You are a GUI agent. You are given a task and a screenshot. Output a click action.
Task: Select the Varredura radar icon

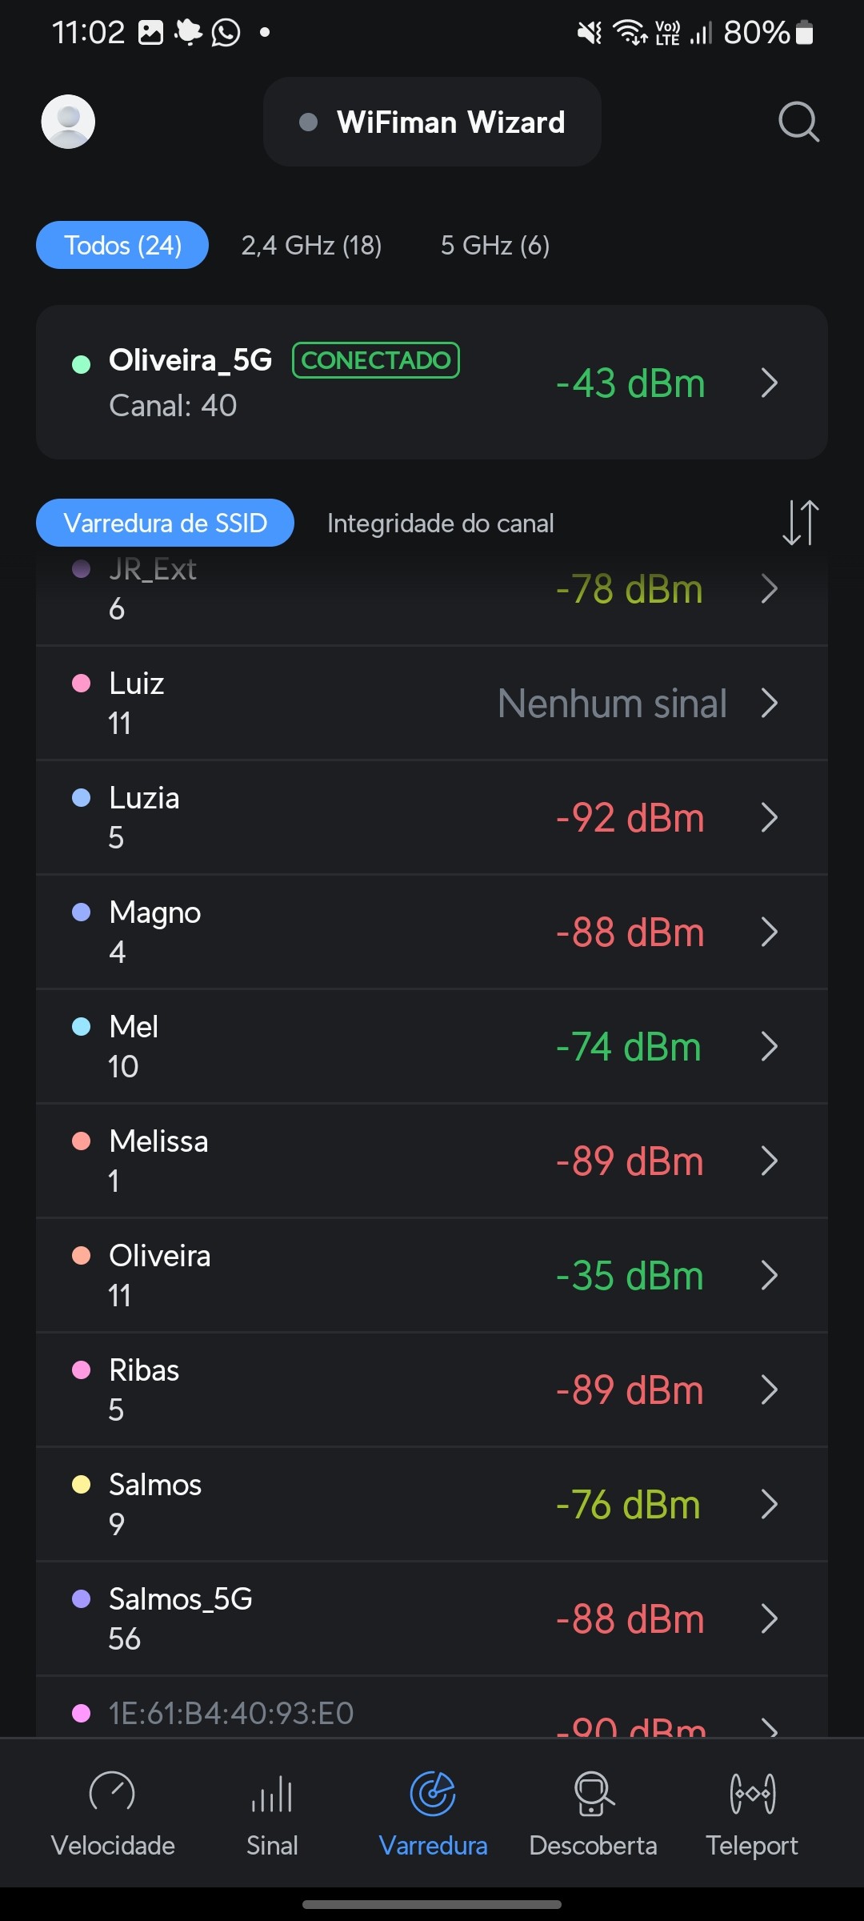click(x=433, y=1793)
